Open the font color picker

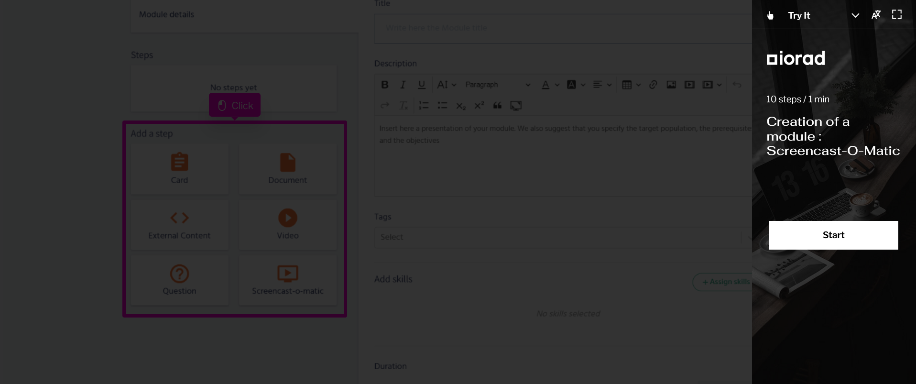coord(545,85)
